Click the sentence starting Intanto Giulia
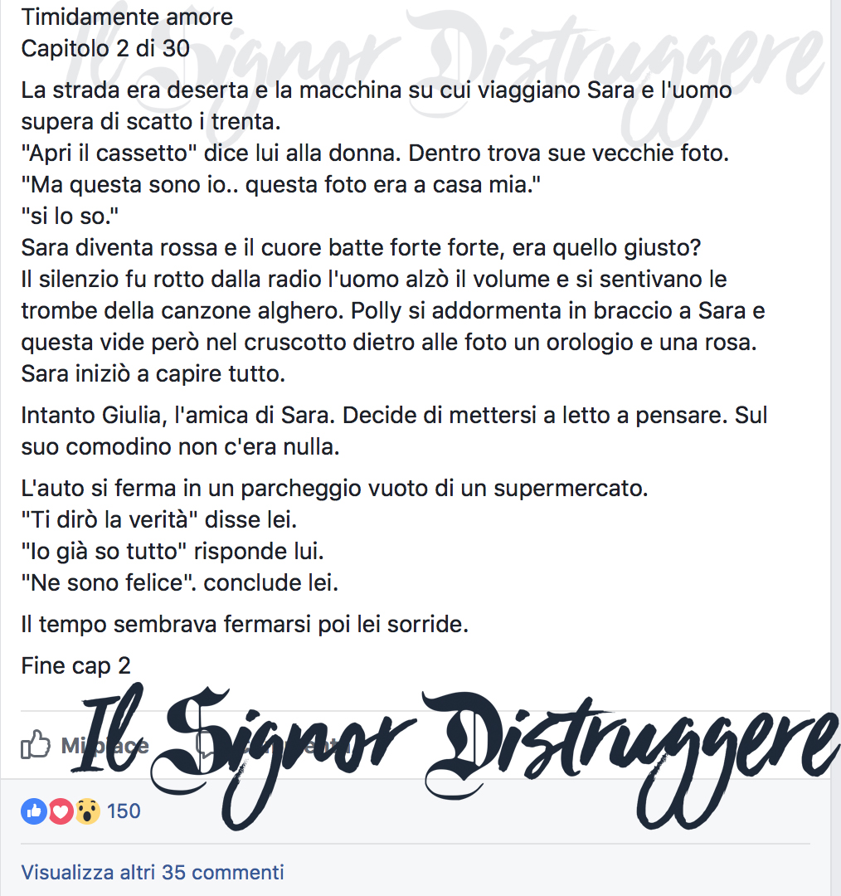 point(394,431)
